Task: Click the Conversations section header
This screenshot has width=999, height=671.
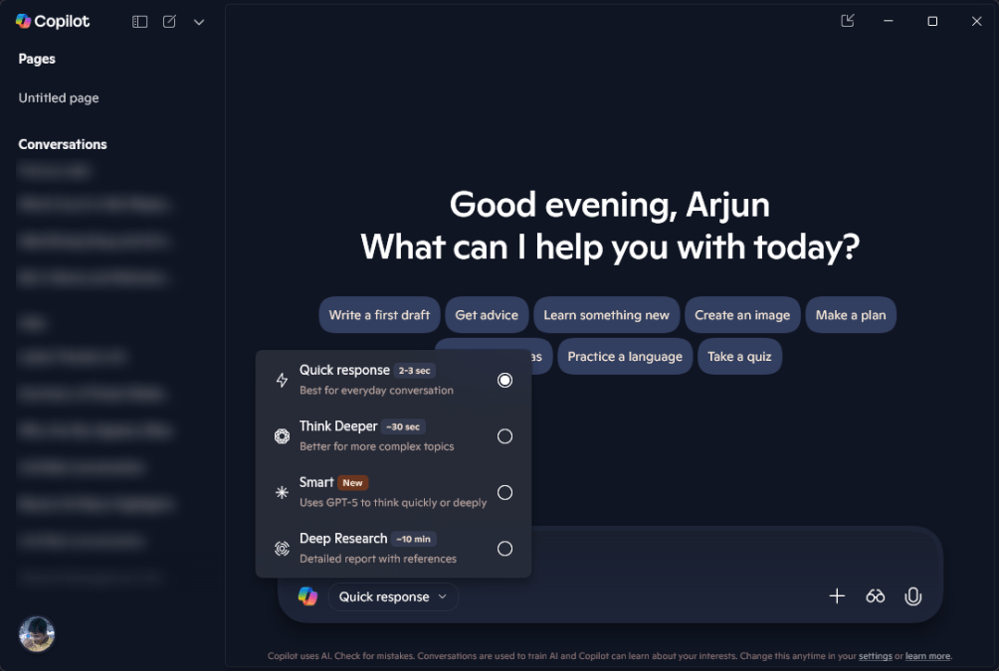Action: [62, 144]
